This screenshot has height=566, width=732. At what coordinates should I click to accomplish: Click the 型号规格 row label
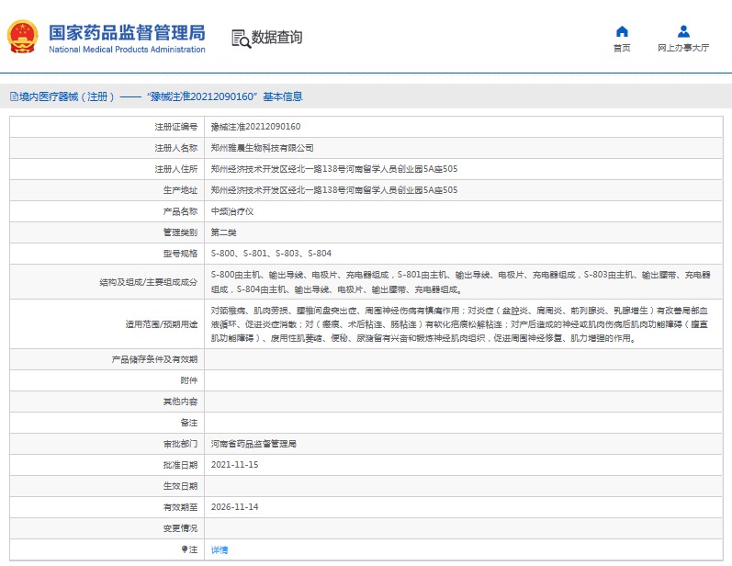[180, 253]
